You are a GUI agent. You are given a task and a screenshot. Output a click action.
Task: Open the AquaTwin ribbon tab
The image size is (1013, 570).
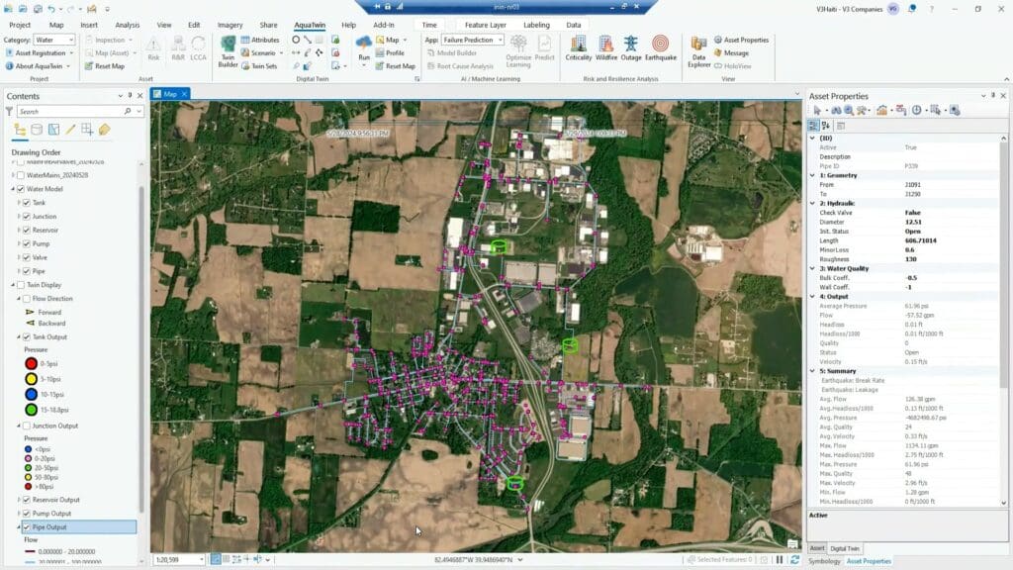pos(310,25)
